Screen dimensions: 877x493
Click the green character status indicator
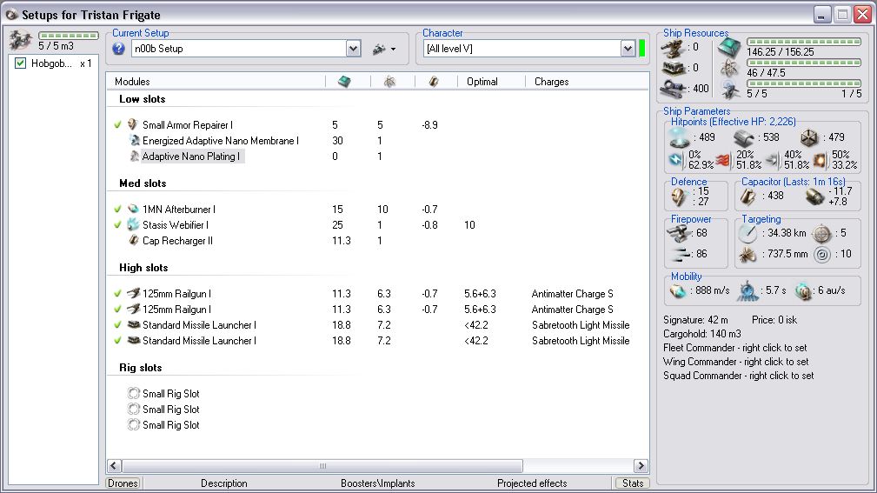(x=641, y=49)
